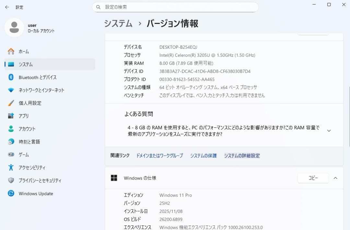This screenshot has width=350, height=230.
Task: Click the Home house icon
Action: 11,51
